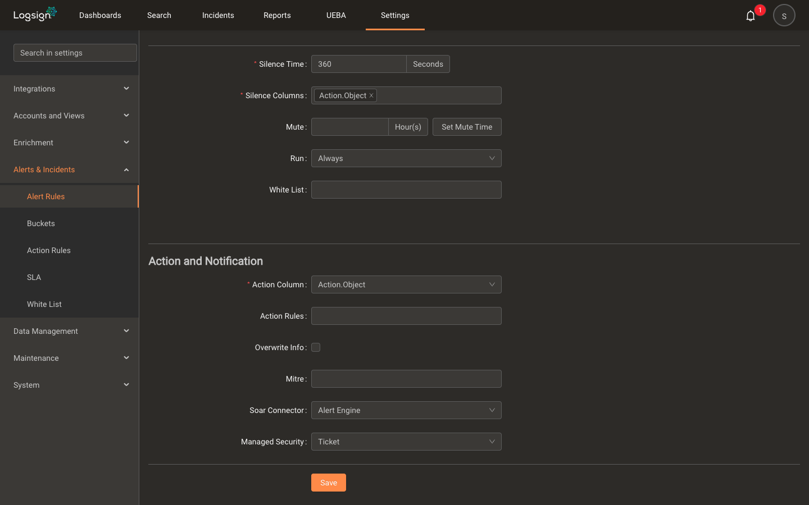Expand the Integrations section
809x505 pixels.
click(69, 89)
